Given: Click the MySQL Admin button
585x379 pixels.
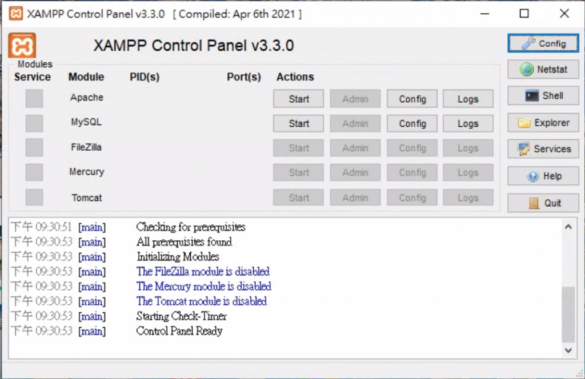Looking at the screenshot, I should pyautogui.click(x=355, y=123).
